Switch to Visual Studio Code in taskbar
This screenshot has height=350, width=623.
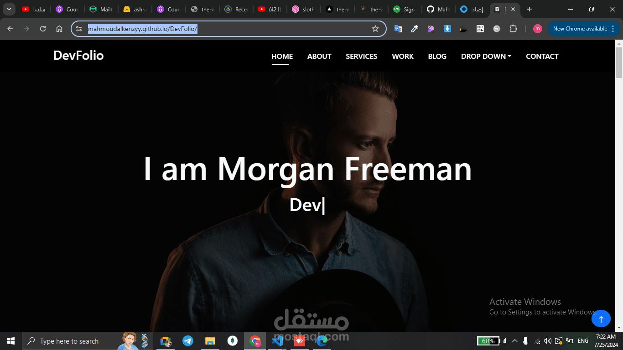[277, 341]
